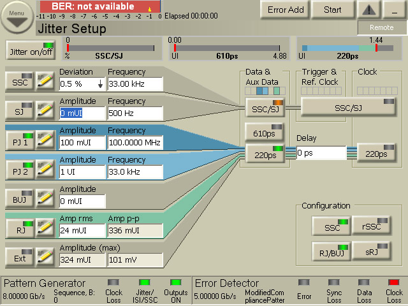This screenshot has height=306, width=408.
Task: Select the Remote tab
Action: (x=381, y=27)
